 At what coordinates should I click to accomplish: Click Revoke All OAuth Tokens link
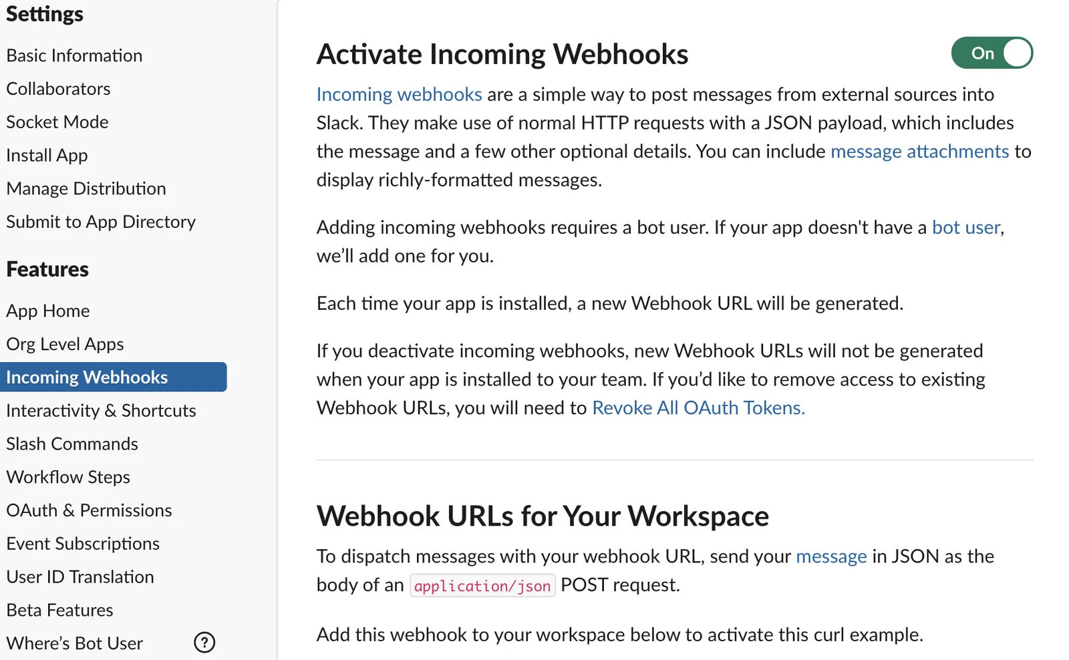[x=698, y=408]
